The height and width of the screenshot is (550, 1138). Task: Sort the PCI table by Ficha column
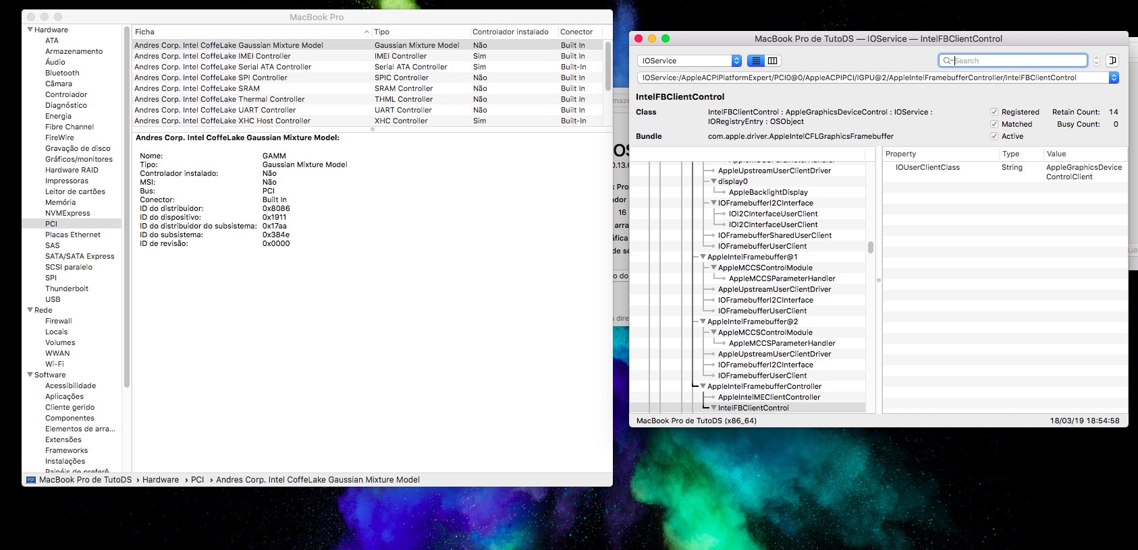pos(252,32)
